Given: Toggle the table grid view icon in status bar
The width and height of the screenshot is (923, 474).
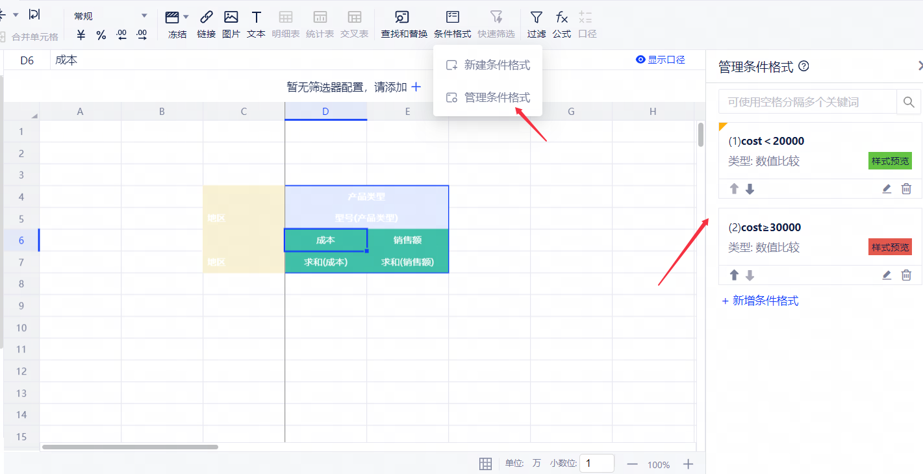Looking at the screenshot, I should 485,464.
